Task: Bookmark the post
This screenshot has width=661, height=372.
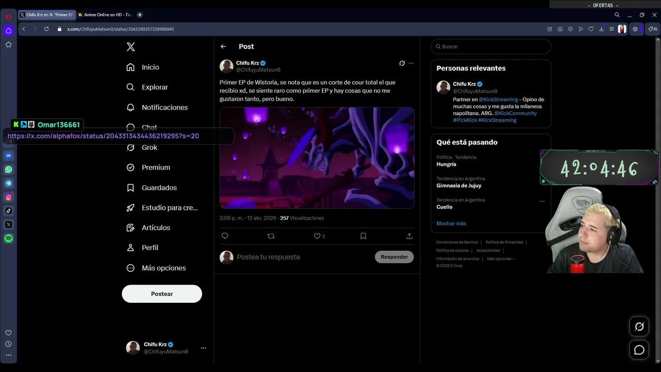Action: pos(363,236)
